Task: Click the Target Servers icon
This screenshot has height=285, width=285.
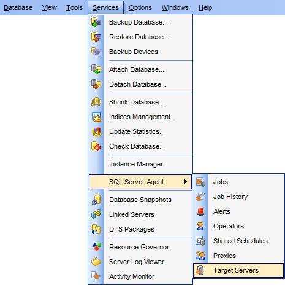Action: [x=200, y=270]
